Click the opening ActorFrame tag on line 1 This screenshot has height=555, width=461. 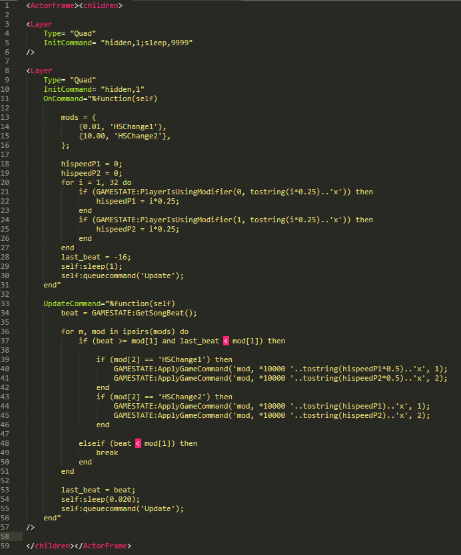point(52,6)
